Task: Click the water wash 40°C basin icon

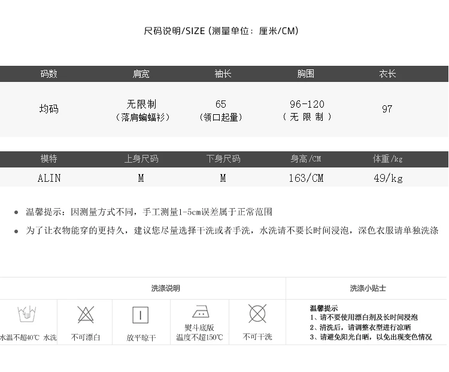Action: [26, 314]
